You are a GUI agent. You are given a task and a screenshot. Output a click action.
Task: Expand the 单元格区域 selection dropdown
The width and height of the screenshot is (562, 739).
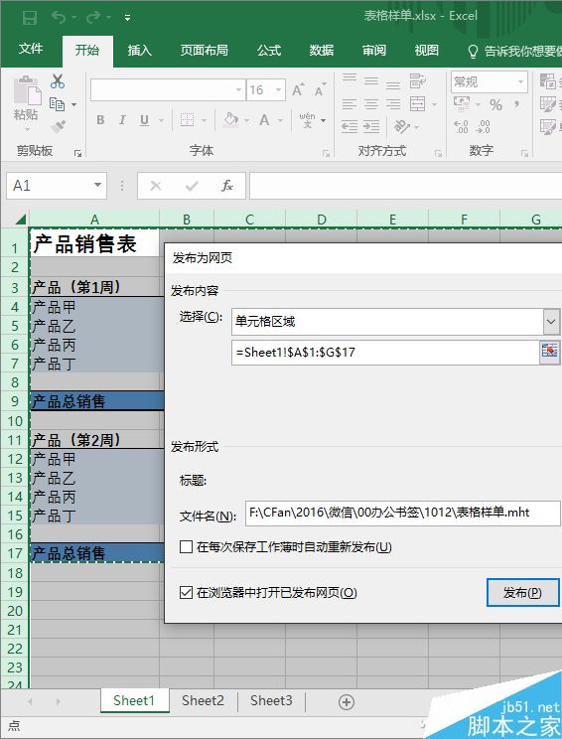click(552, 322)
